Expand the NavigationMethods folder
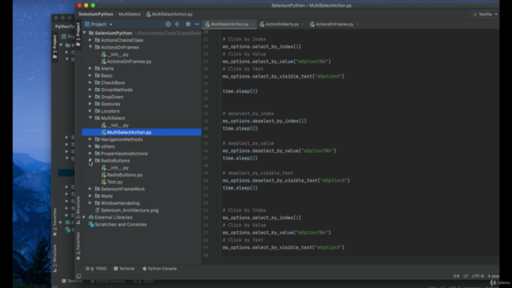This screenshot has height=288, width=512. [x=90, y=139]
